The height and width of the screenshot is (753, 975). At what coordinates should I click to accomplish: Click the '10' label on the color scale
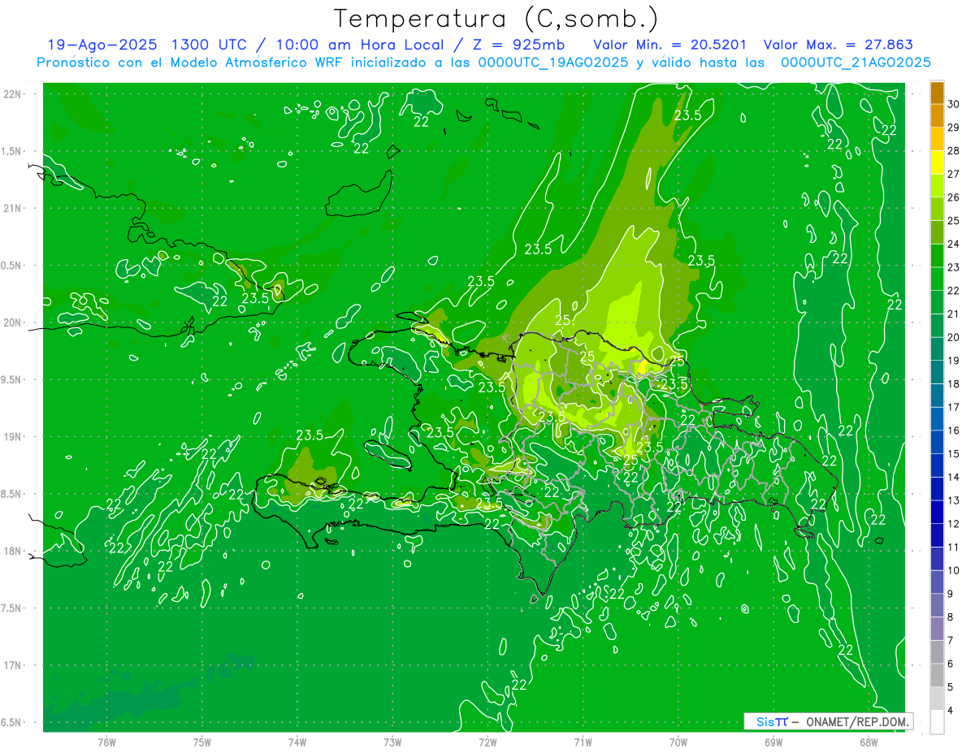[954, 570]
